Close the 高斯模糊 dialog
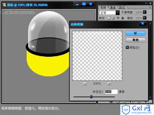This screenshot has width=154, height=115. pos(143,24)
